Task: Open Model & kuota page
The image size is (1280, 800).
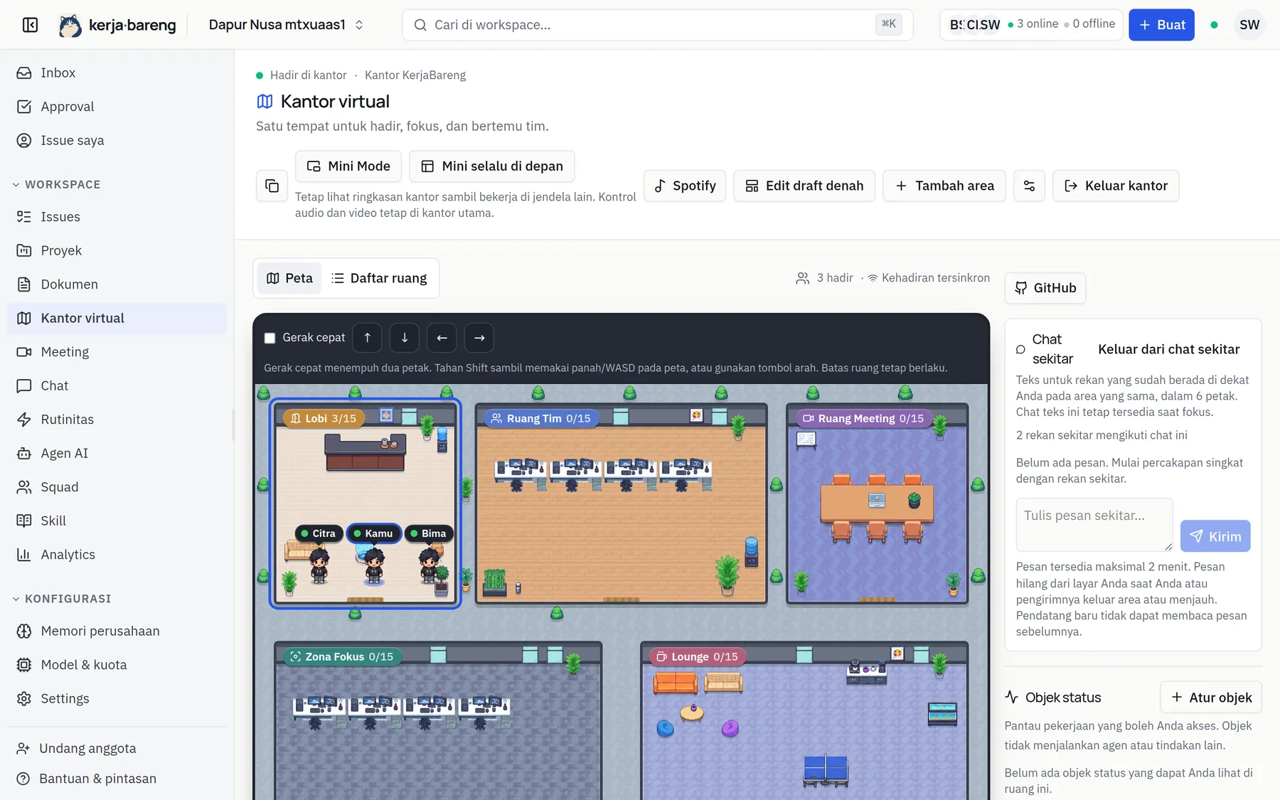Action: (x=117, y=665)
